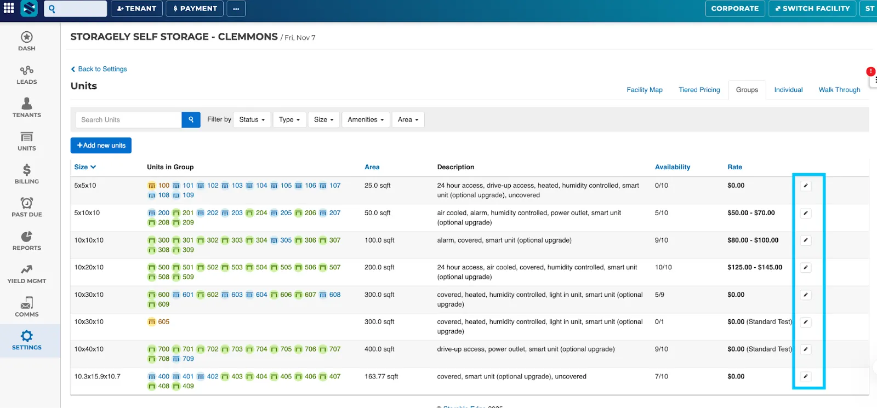This screenshot has height=408, width=877.
Task: Click the magnifier search units button
Action: (191, 119)
